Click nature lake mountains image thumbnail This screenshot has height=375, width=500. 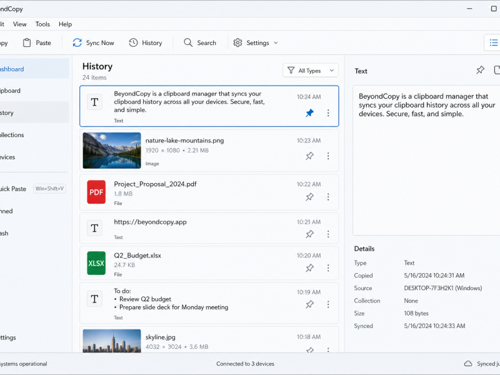pos(112,151)
